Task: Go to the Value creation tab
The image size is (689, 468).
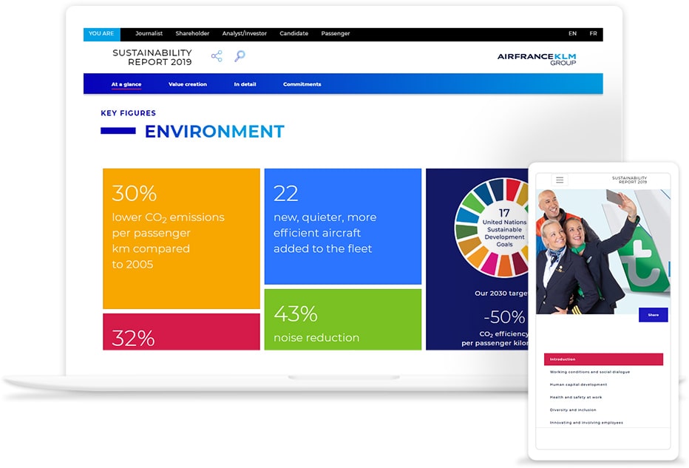Action: (188, 84)
